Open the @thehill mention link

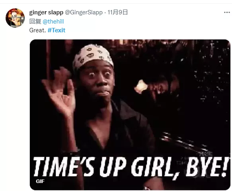(x=53, y=22)
